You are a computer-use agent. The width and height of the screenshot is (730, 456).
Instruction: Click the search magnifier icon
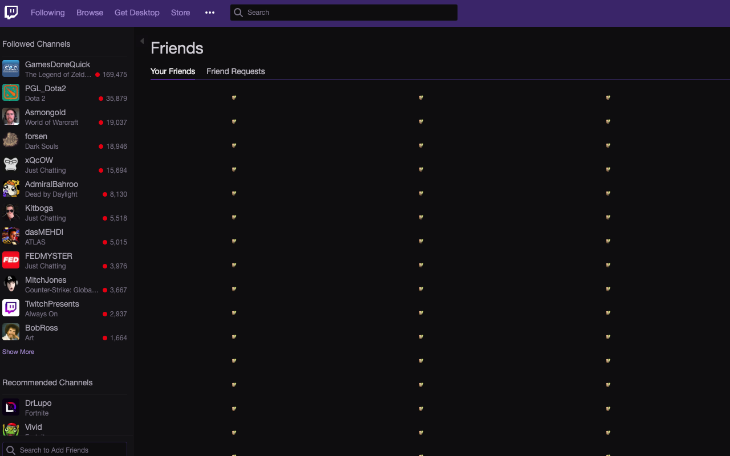click(x=238, y=12)
